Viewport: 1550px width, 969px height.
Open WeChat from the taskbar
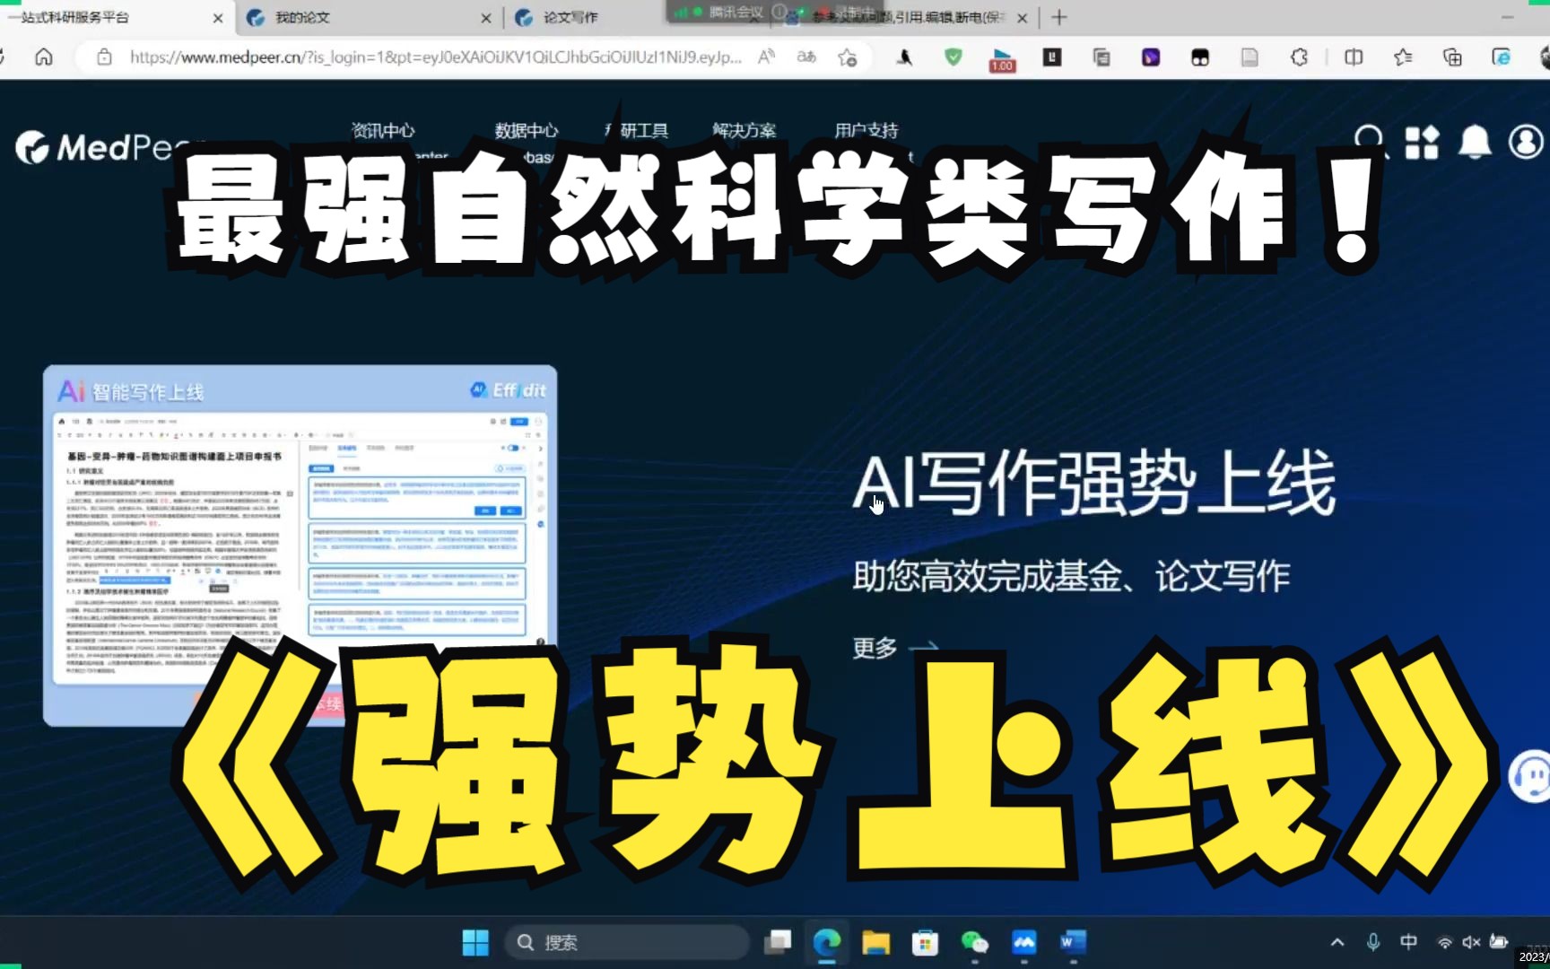tap(974, 942)
